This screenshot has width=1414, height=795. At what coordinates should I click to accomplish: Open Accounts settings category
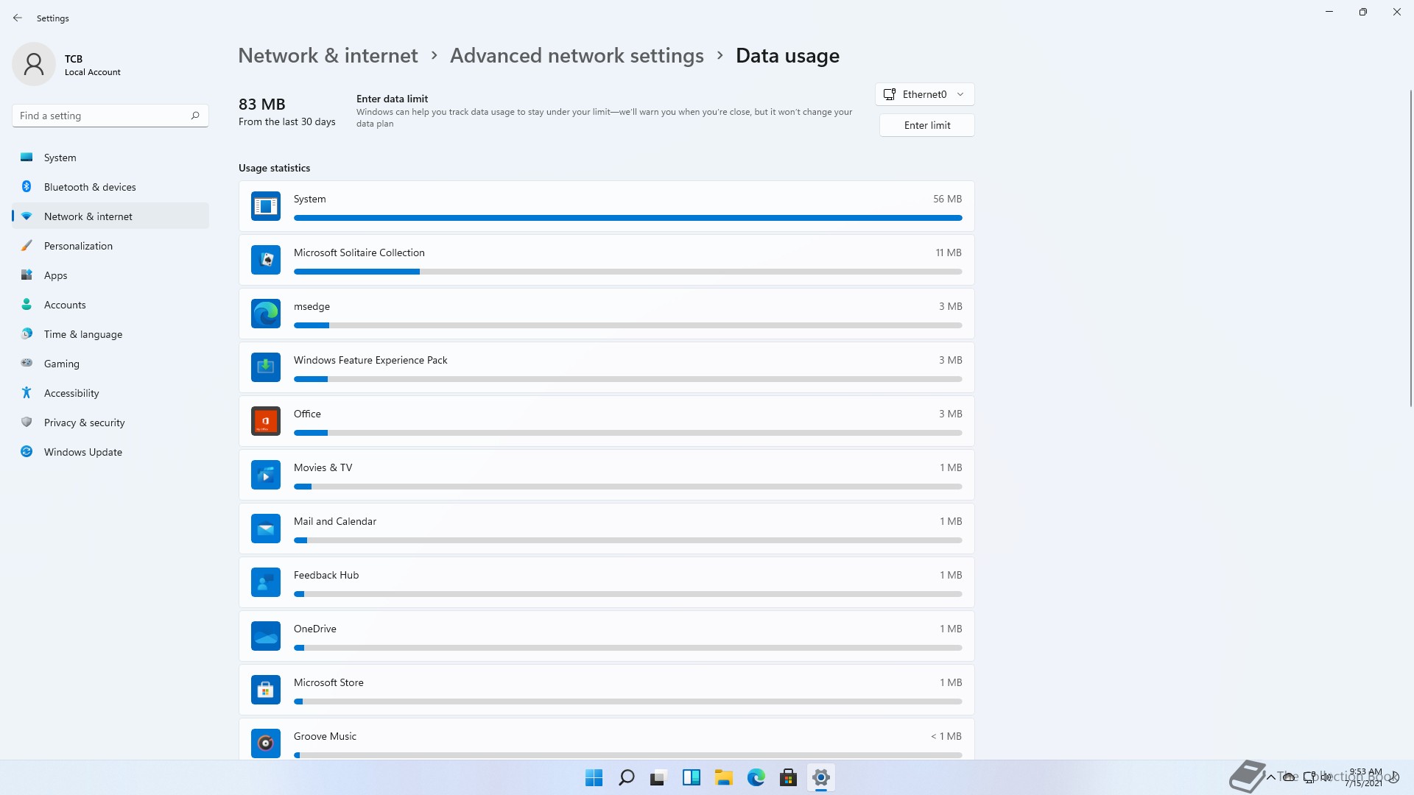pos(110,305)
